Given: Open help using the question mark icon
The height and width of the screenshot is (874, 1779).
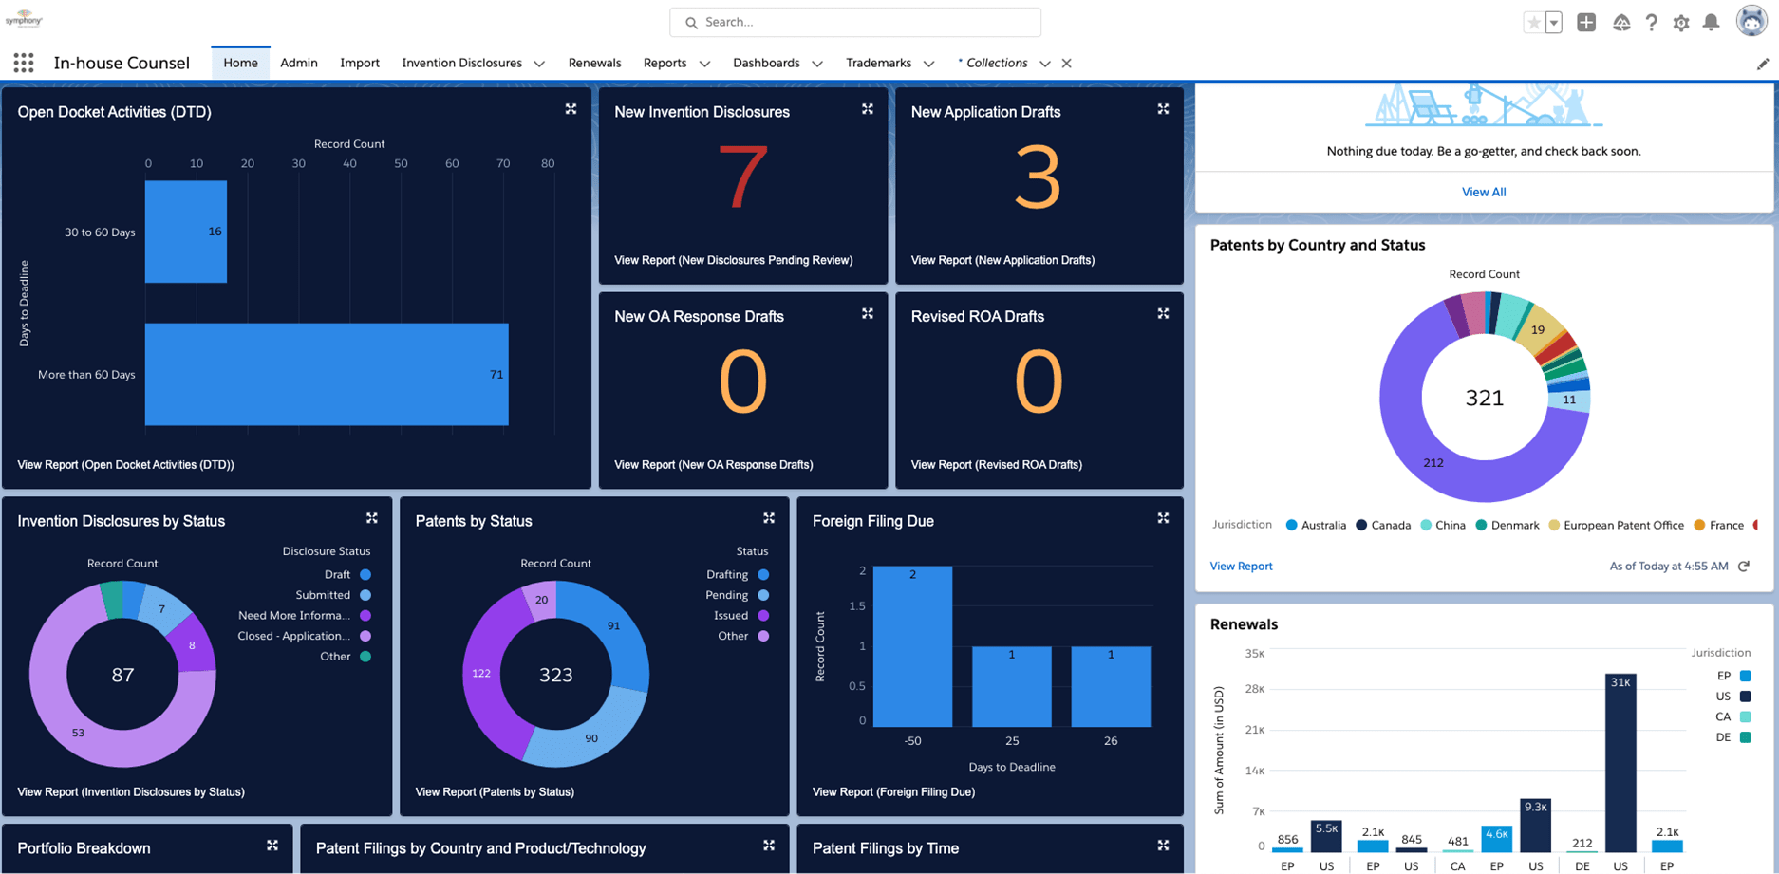Looking at the screenshot, I should pos(1652,22).
